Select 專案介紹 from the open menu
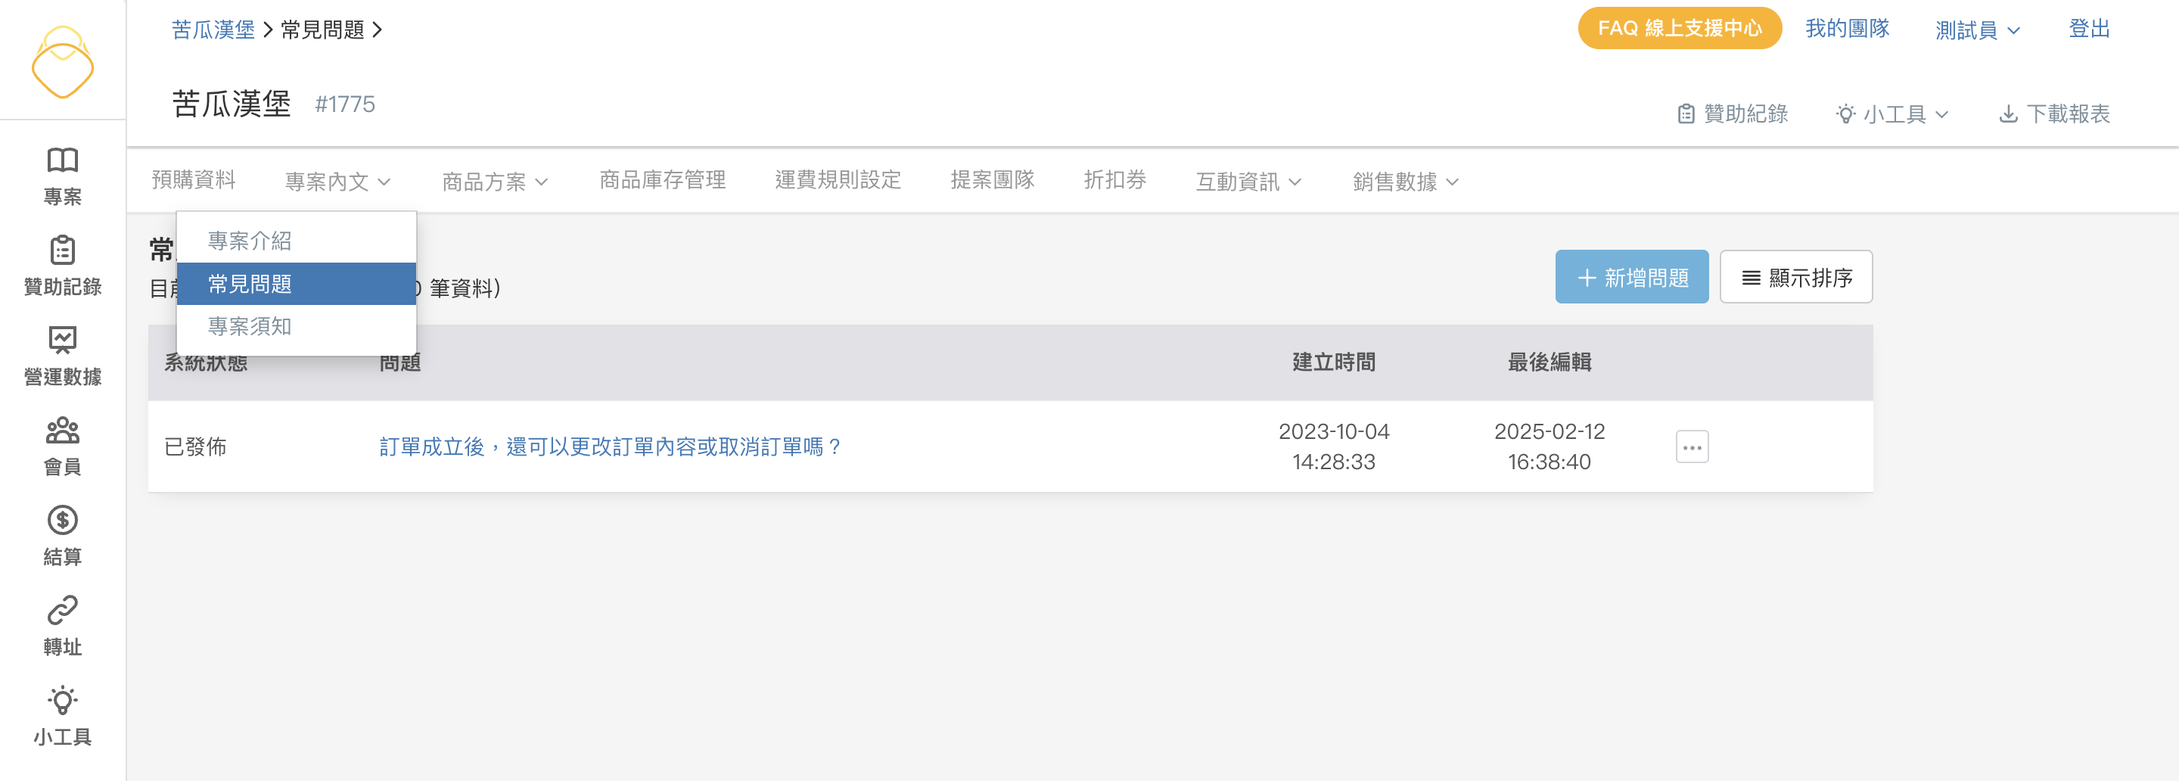 [x=250, y=241]
